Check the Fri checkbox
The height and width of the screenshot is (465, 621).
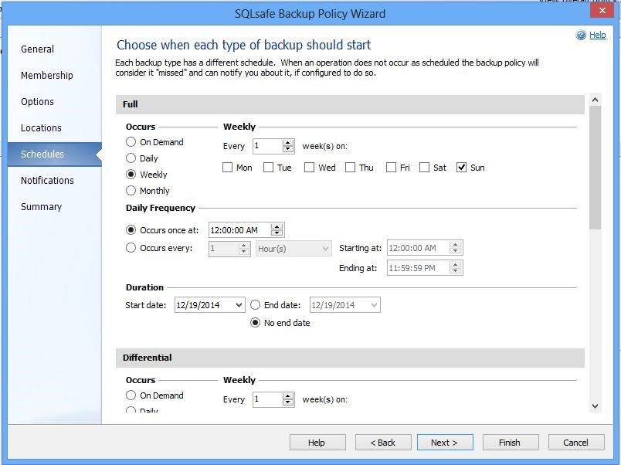(x=391, y=168)
